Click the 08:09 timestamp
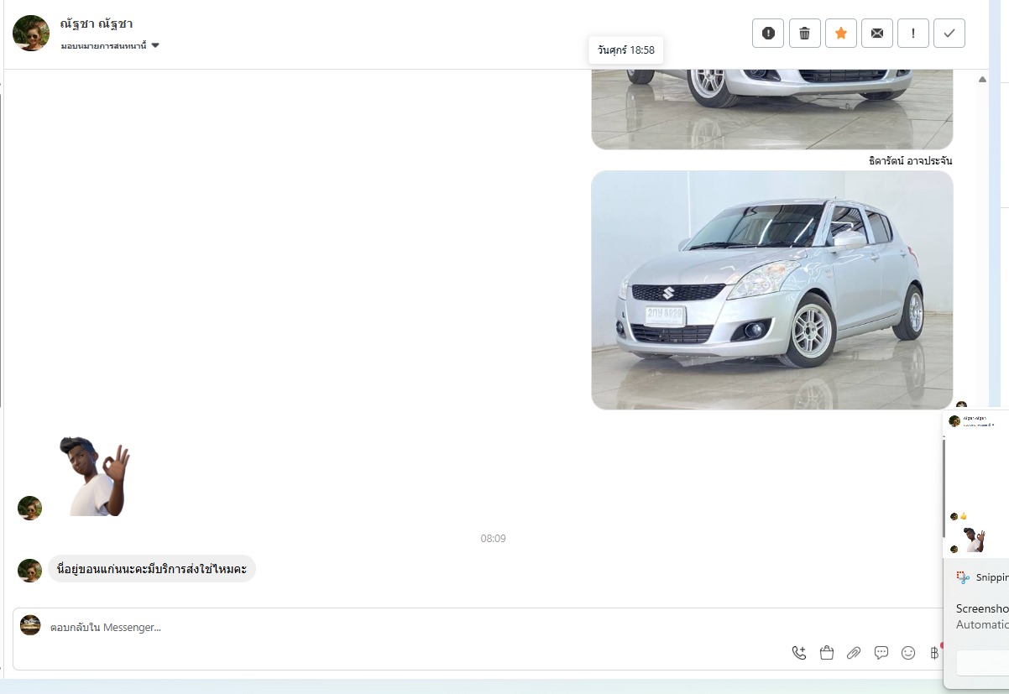1009x694 pixels. [x=494, y=539]
